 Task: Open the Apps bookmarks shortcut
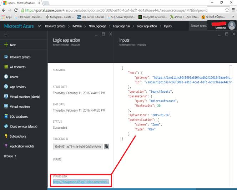tap(6, 17)
